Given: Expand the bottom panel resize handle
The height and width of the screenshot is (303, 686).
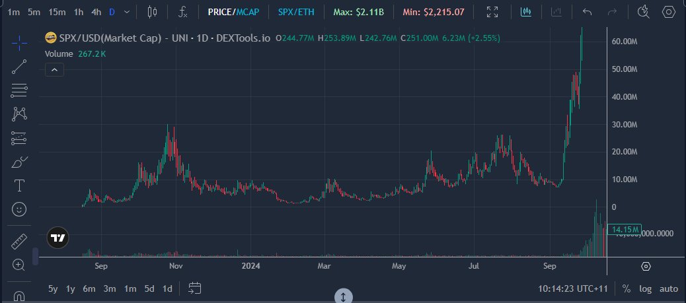Looking at the screenshot, I should pos(343,297).
